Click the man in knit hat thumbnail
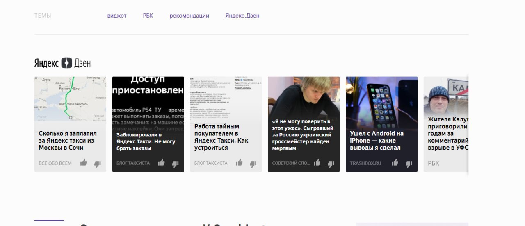 click(x=446, y=95)
